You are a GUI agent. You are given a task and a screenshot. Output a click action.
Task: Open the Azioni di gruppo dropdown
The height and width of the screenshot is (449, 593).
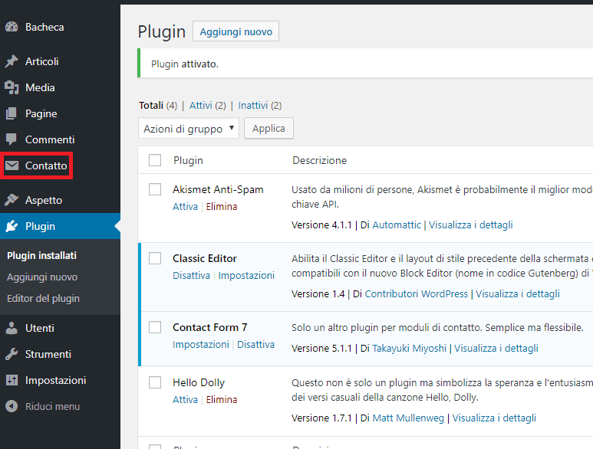pyautogui.click(x=189, y=129)
